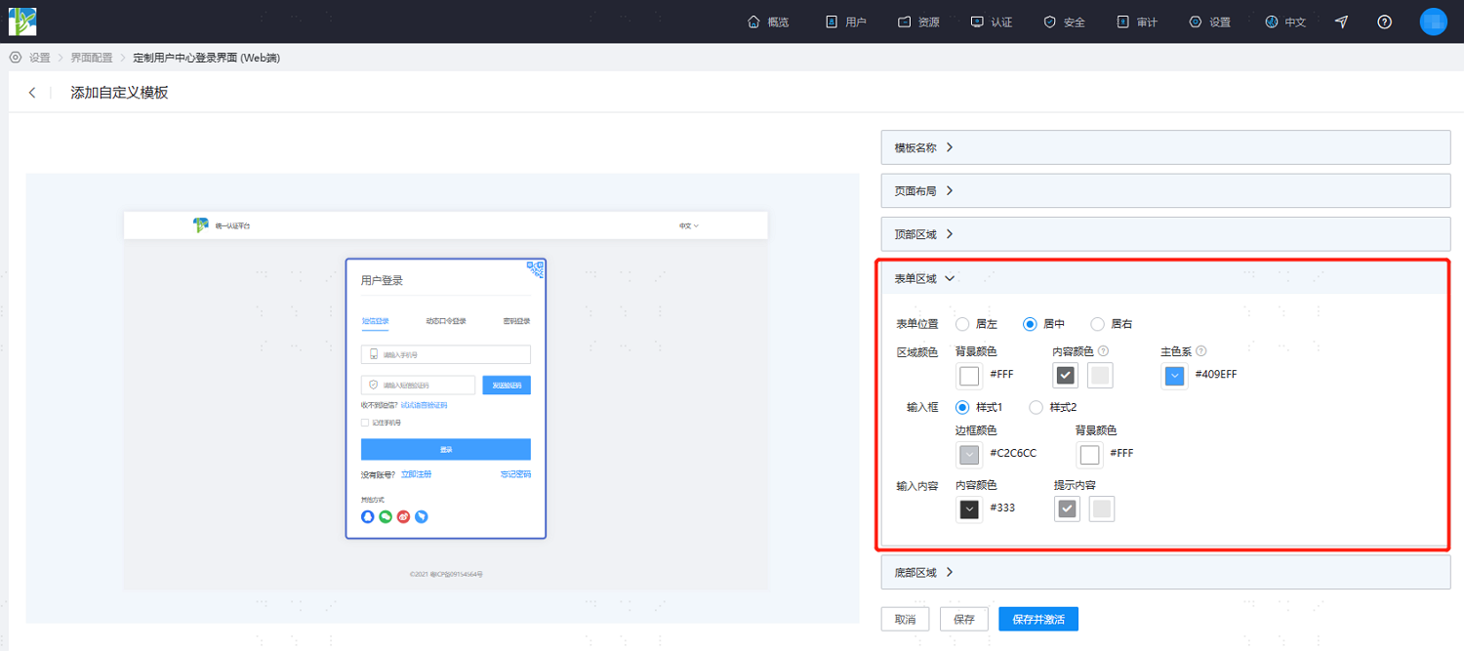Expand the 页面布局 section
The width and height of the screenshot is (1464, 651).
pos(1165,190)
